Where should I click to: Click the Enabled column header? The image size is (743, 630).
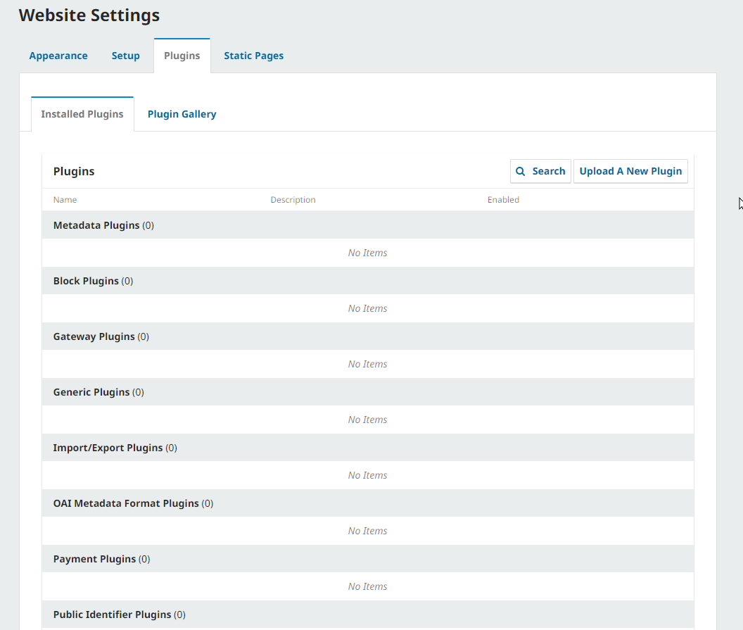pos(503,200)
